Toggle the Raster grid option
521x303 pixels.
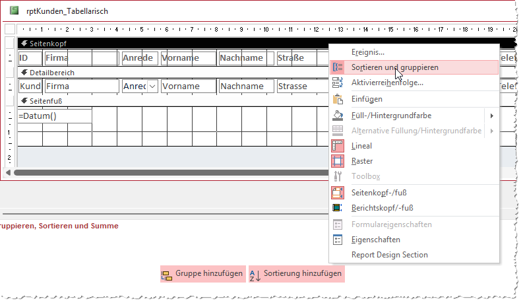coord(338,161)
